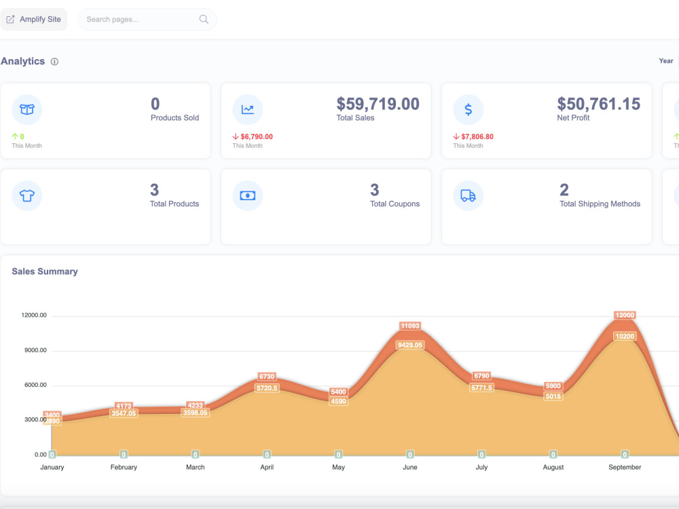This screenshot has width=679, height=509.
Task: Click the Amplify Site button
Action: pos(34,19)
